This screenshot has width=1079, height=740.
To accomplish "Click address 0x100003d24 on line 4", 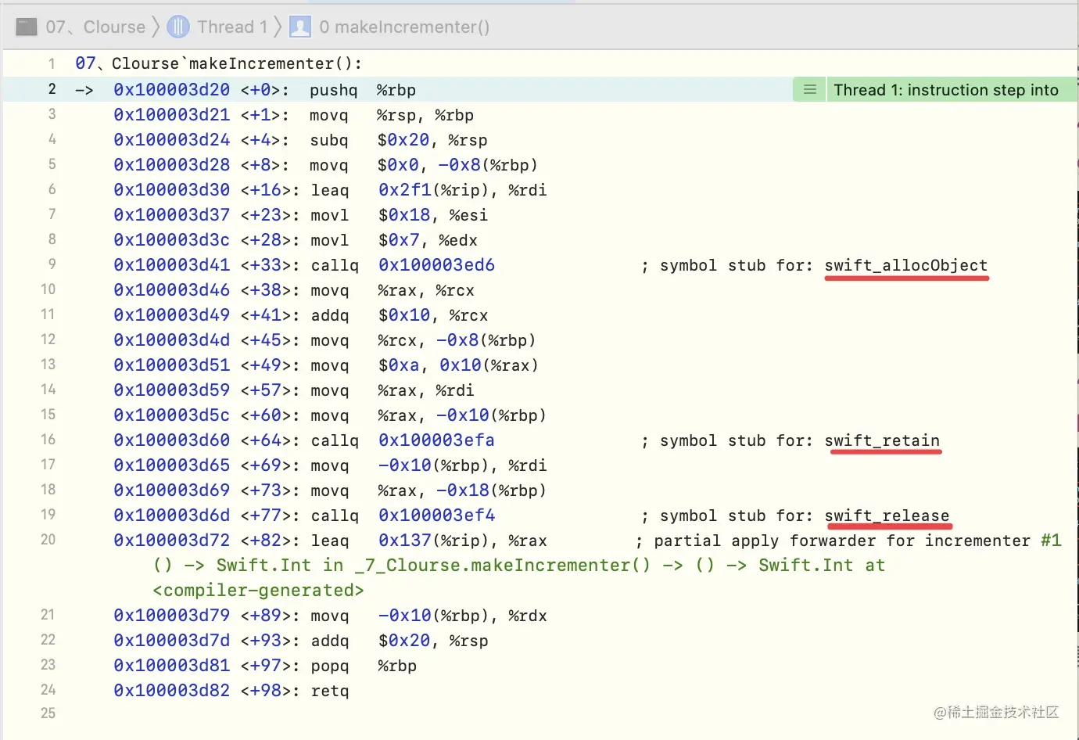I will (172, 140).
